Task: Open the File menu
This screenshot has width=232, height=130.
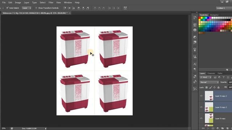Action: pos(4,3)
